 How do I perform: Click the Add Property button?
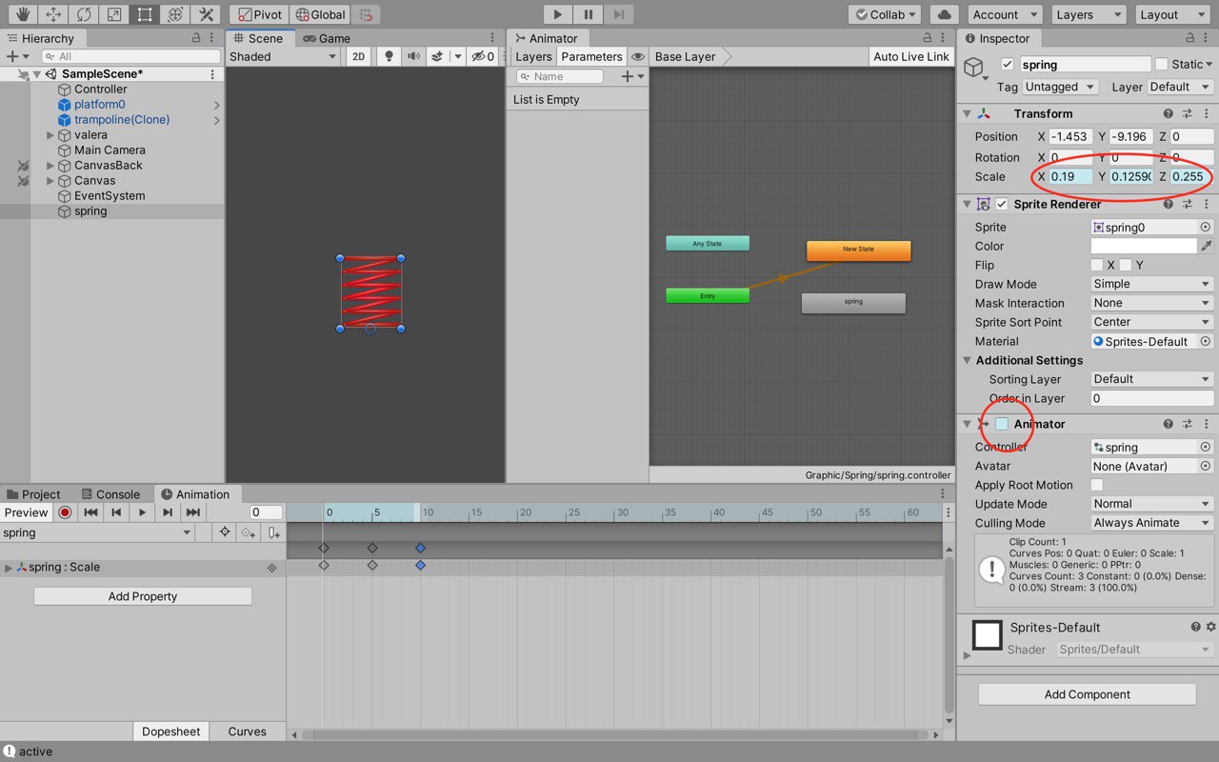(143, 596)
